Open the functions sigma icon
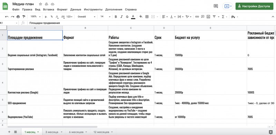This screenshot has height=135, width=276. click(x=223, y=17)
